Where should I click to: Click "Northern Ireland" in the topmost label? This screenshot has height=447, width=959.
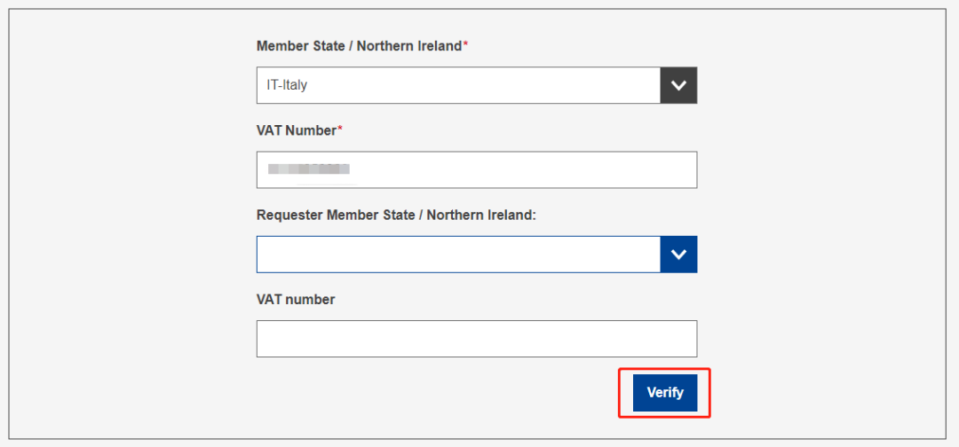tap(411, 46)
